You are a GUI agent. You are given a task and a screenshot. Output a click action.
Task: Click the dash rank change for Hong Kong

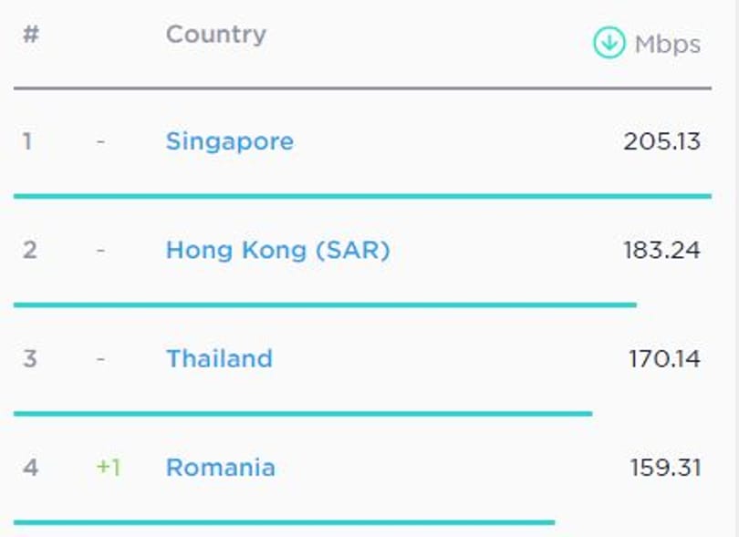[100, 250]
